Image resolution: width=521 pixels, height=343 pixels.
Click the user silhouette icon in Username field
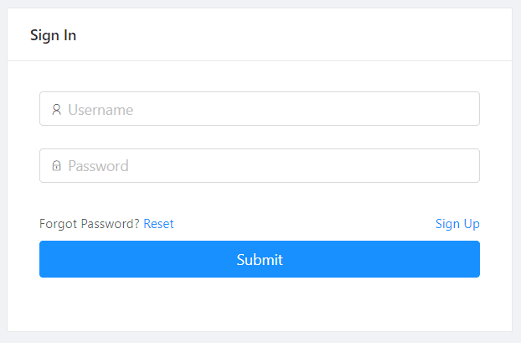click(56, 109)
